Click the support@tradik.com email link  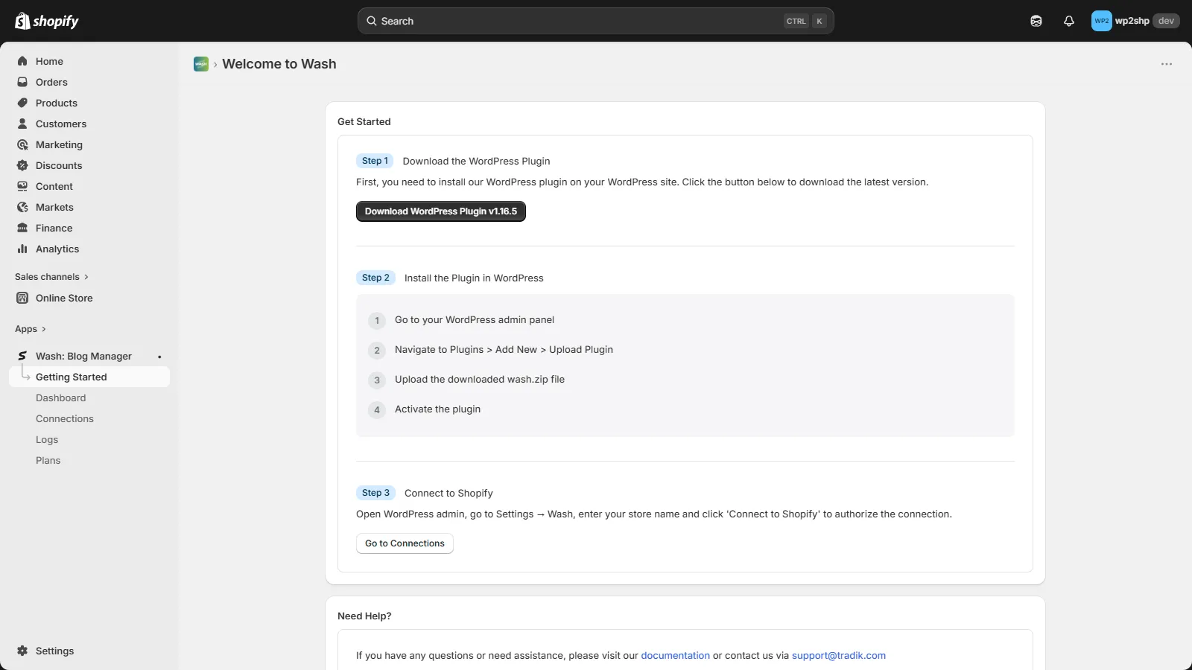click(839, 656)
